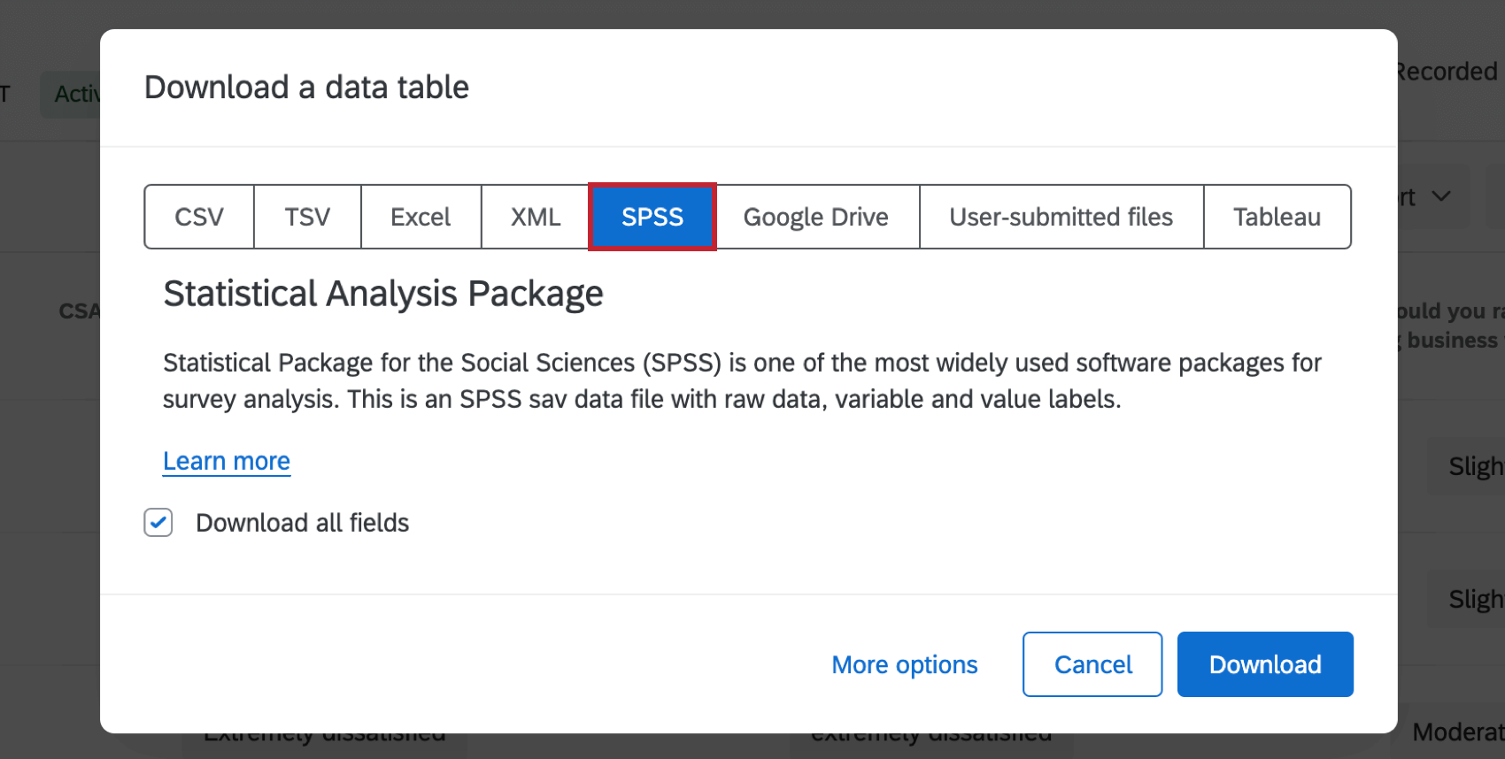The image size is (1505, 759).
Task: Open the User-submitted files tab
Action: click(x=1061, y=217)
